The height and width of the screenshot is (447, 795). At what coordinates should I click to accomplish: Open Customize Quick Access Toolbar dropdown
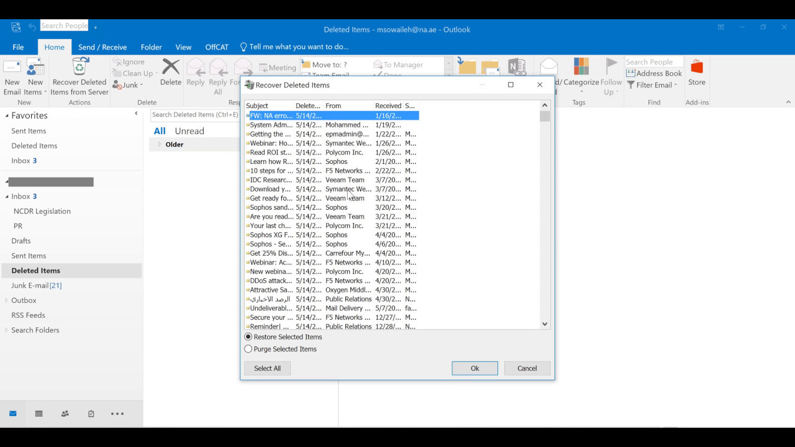coord(96,27)
